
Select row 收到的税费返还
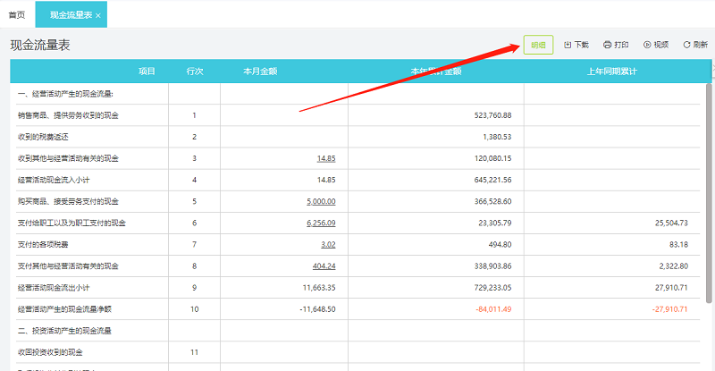[x=358, y=137]
